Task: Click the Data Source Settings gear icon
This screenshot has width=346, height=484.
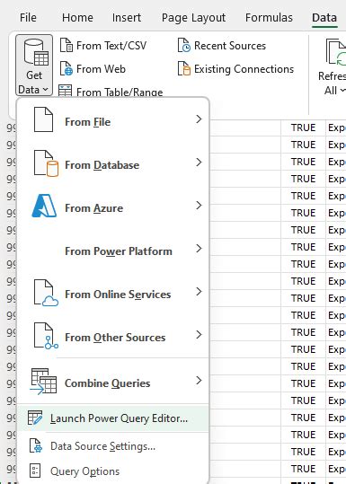Action: point(36,445)
